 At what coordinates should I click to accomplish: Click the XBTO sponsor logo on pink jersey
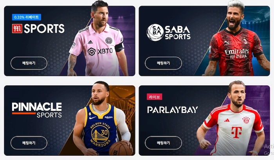[100, 51]
